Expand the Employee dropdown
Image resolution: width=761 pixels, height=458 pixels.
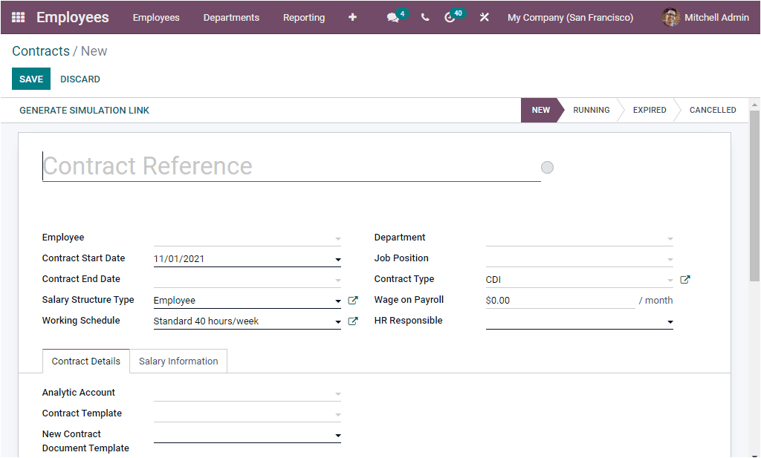click(x=338, y=238)
